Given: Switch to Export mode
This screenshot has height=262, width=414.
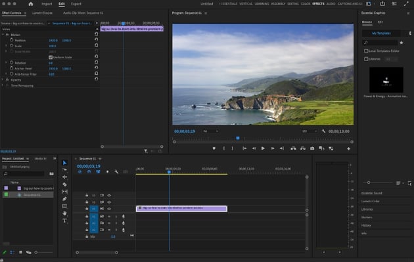Looking at the screenshot, I should [x=76, y=4].
